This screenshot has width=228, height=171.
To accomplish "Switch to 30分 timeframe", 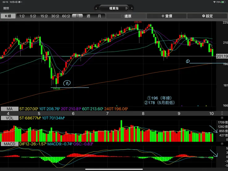I will [55, 16].
